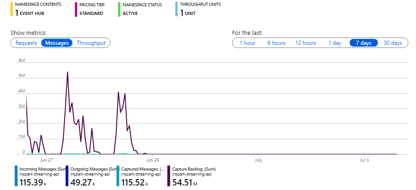Click the Namespace Status Active tile

tap(140, 9)
